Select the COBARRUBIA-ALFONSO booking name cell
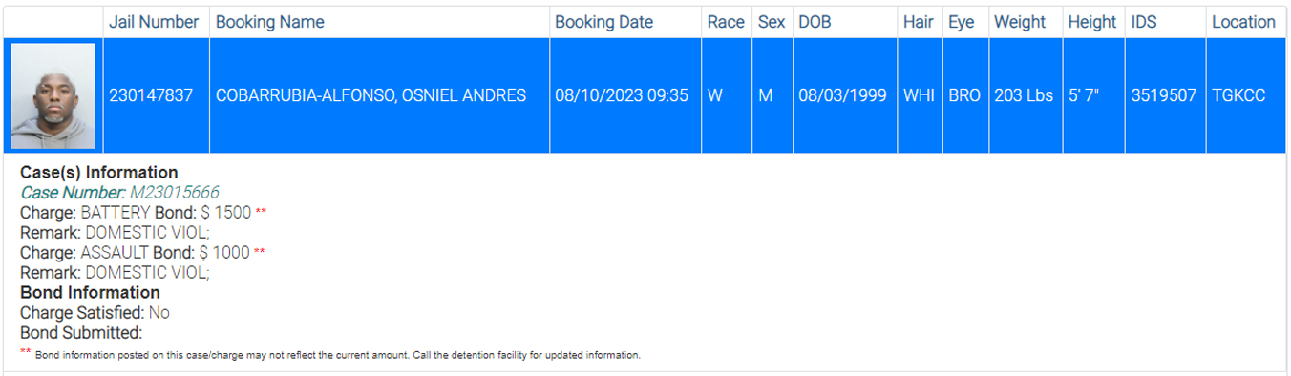 tap(379, 96)
